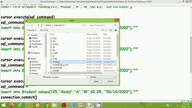Open VLC media player from taskbar
This screenshot has height=108, width=192.
[29, 105]
